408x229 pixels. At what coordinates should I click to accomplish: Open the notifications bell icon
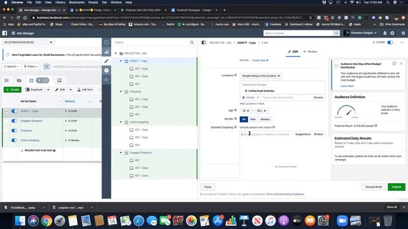pyautogui.click(x=385, y=33)
